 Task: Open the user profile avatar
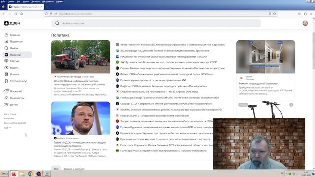(305, 23)
